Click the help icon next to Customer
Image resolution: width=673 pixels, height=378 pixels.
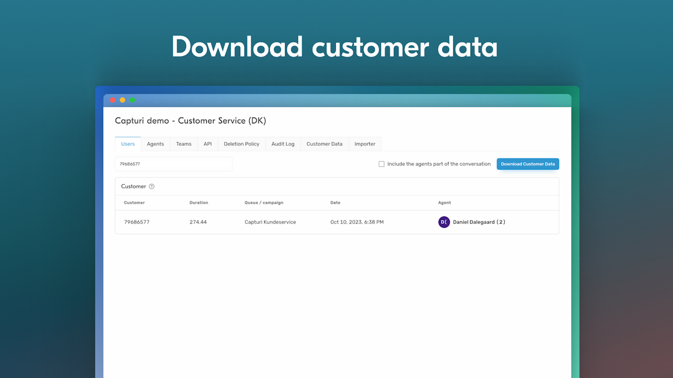click(151, 186)
